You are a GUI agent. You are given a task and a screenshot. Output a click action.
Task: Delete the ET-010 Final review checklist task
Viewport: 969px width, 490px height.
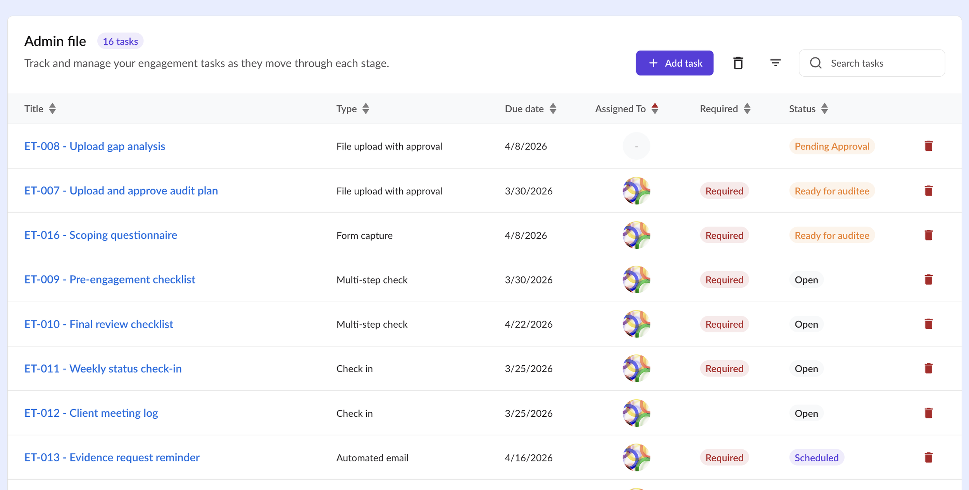coord(928,324)
